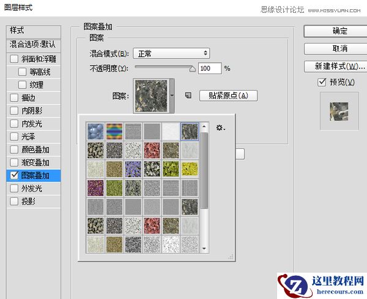Uncheck the 图案叠加 checkbox

tap(14, 175)
